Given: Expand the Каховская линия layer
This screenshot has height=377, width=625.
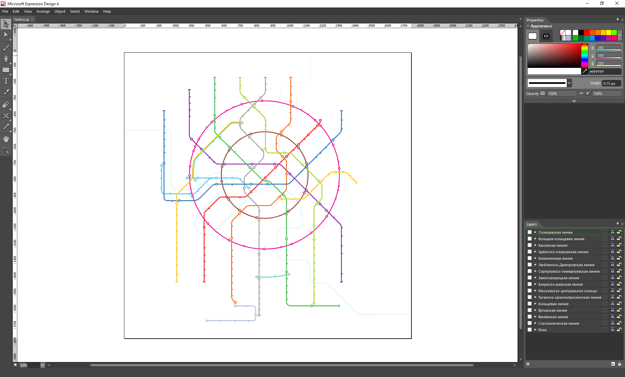Looking at the screenshot, I should (535, 245).
